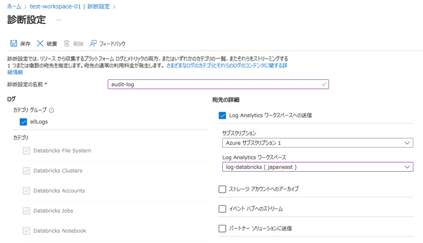The image size is (423, 243).
Task: Open the feedback (フィードバック) person icon
Action: 93,43
